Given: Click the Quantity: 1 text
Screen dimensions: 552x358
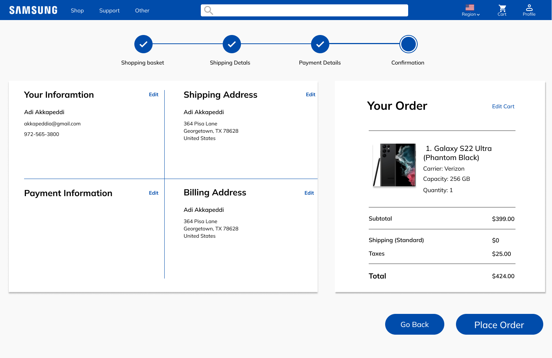Looking at the screenshot, I should pyautogui.click(x=438, y=190).
